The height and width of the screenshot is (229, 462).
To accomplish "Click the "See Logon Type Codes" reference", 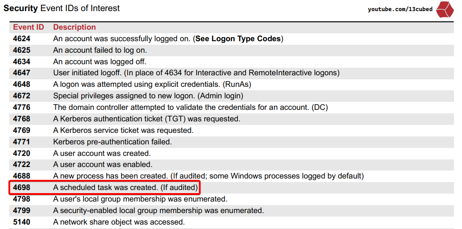I will [238, 39].
